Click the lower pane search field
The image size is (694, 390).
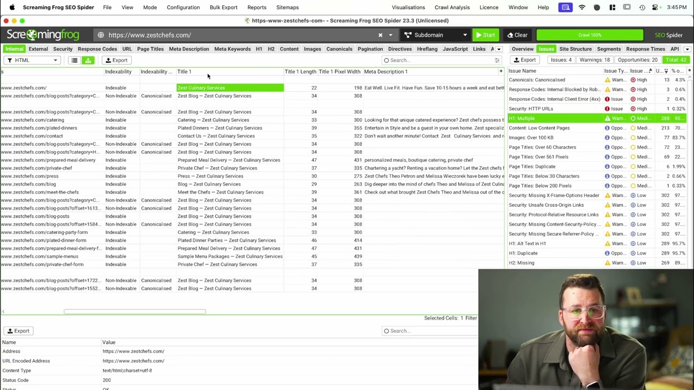click(430, 331)
